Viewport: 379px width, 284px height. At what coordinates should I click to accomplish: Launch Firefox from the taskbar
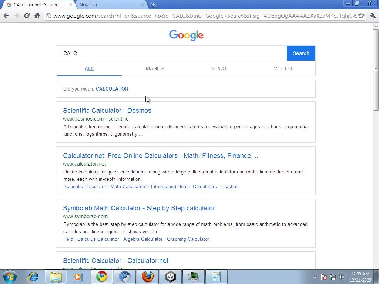tap(147, 277)
